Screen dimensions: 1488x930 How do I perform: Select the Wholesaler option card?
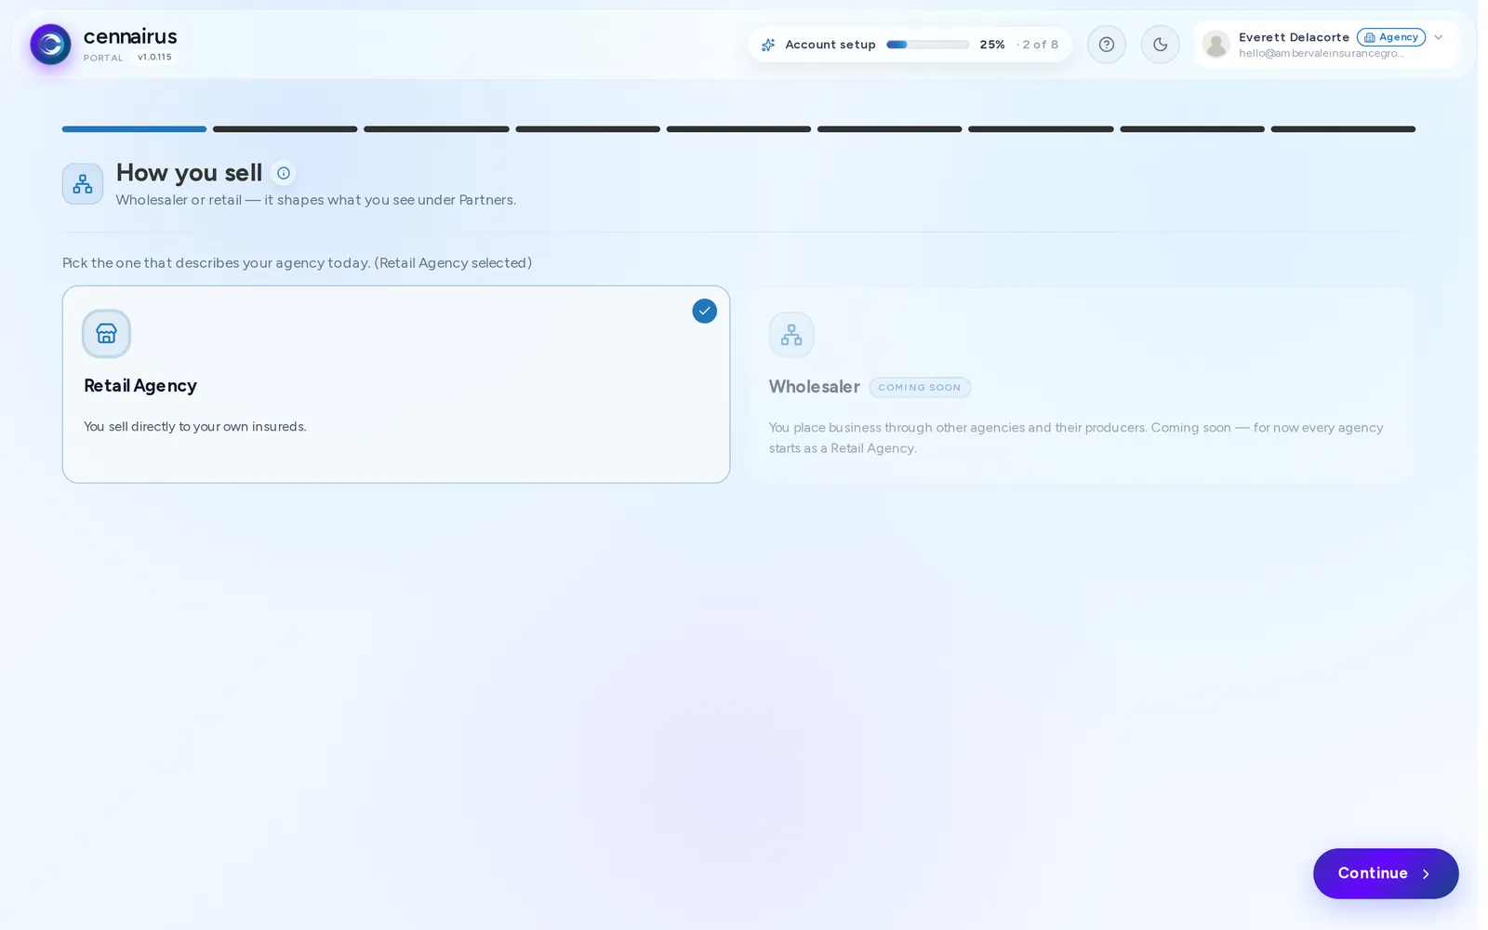pos(1082,385)
